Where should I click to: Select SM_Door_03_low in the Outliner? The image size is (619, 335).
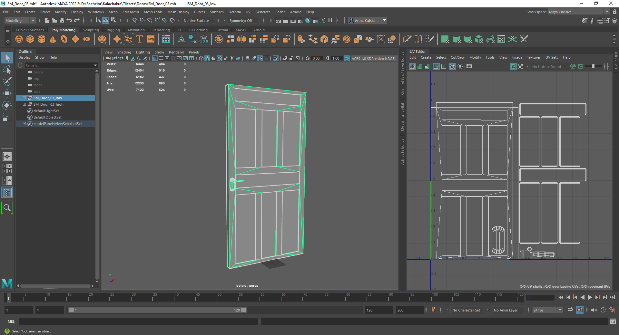[55, 98]
